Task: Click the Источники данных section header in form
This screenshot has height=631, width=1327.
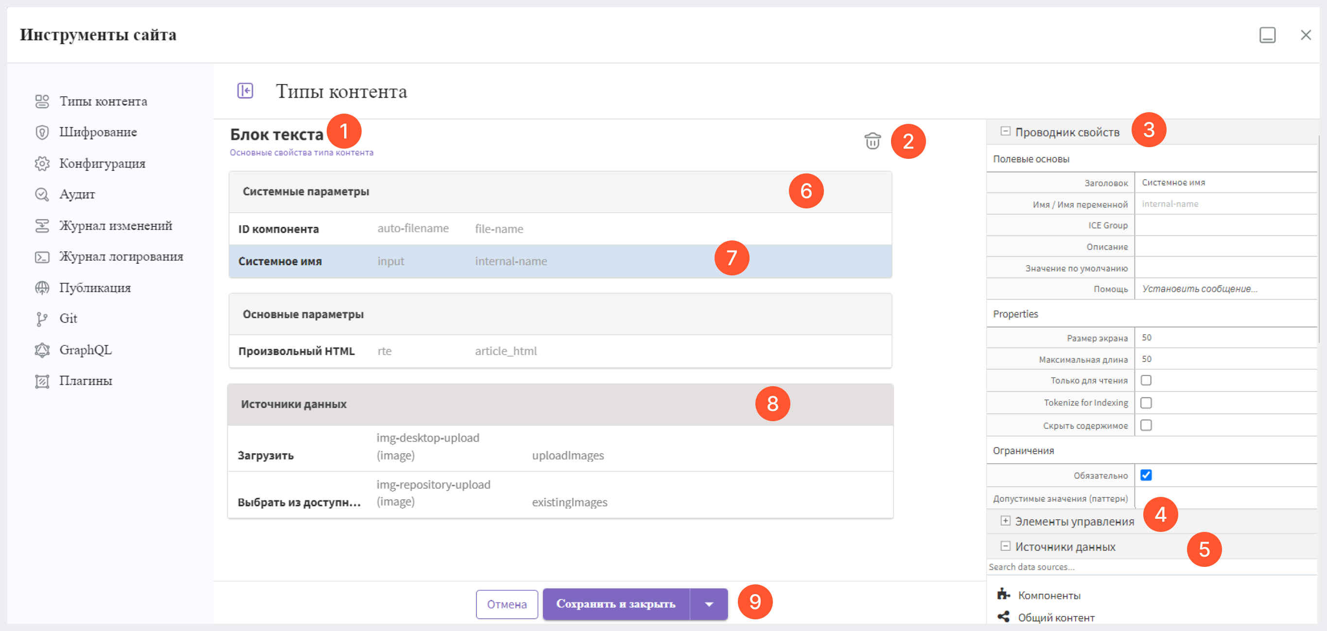Action: [560, 405]
